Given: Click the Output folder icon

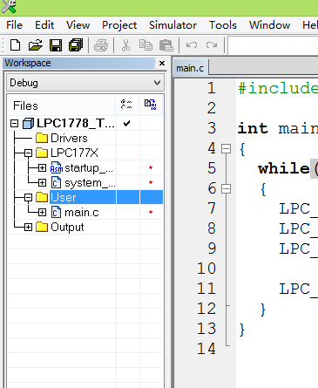Looking at the screenshot, I should click(x=42, y=227).
